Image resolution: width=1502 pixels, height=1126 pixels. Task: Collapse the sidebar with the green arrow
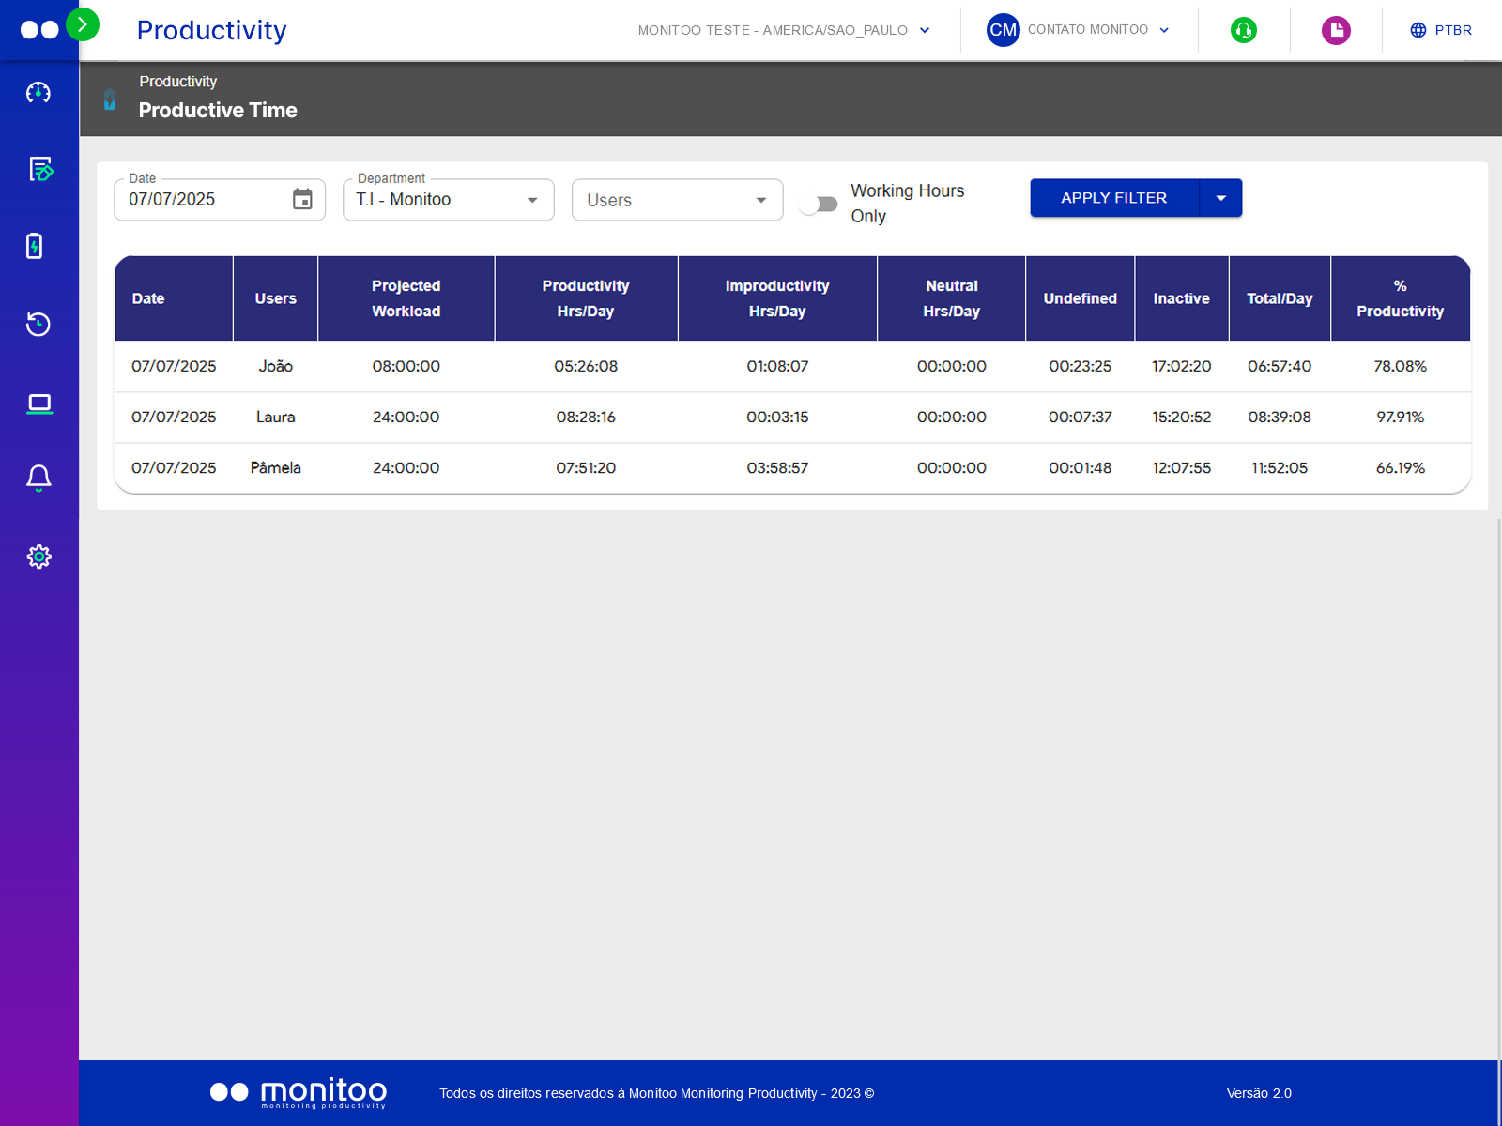(84, 24)
